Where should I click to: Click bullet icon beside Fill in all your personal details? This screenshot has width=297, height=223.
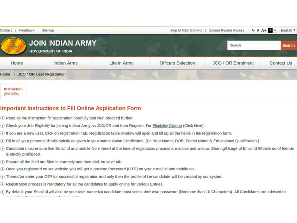[x=2, y=141]
